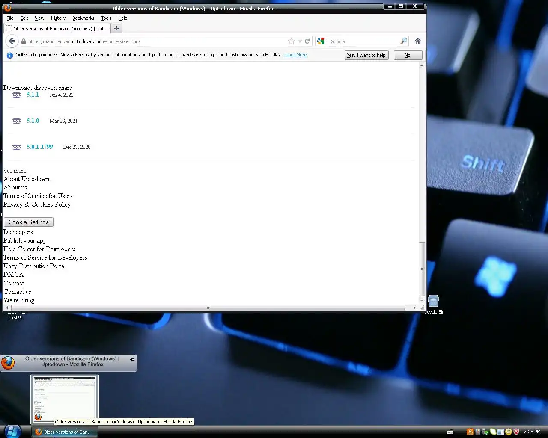Click the See more link

tap(15, 171)
